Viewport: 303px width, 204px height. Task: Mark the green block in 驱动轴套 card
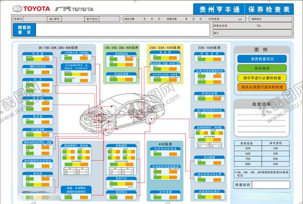202,163
